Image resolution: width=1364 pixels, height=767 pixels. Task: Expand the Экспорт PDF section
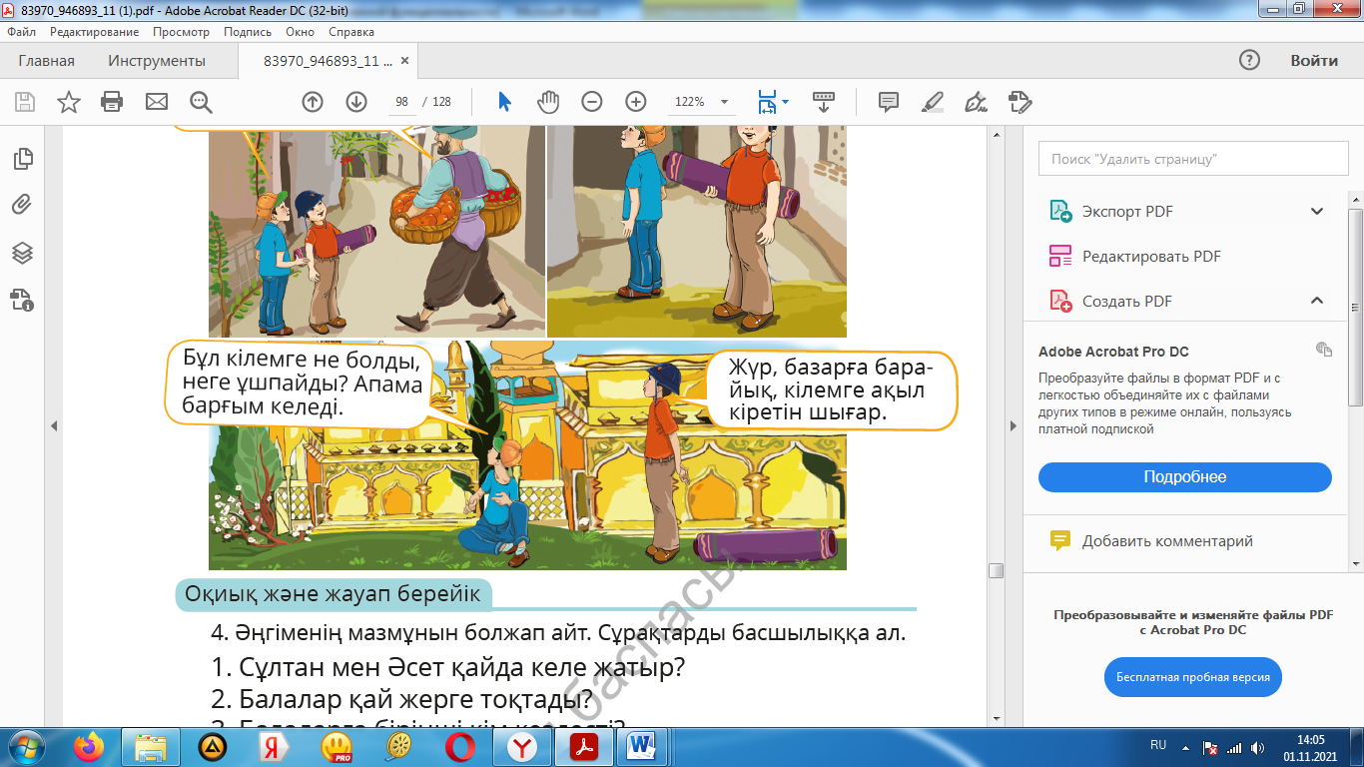[1316, 212]
